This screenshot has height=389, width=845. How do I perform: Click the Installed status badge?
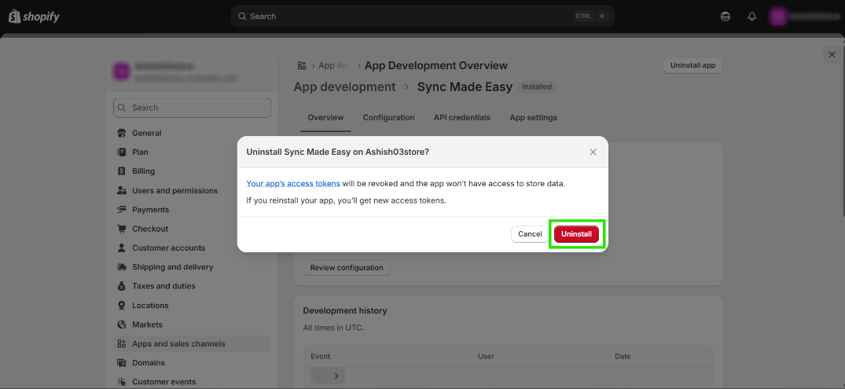(x=537, y=86)
